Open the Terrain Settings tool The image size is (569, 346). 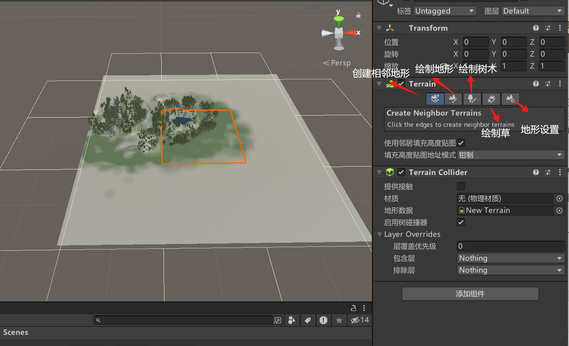510,98
